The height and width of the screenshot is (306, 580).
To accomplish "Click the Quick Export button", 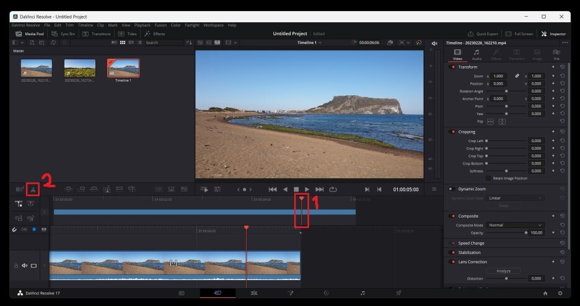I will pos(484,34).
